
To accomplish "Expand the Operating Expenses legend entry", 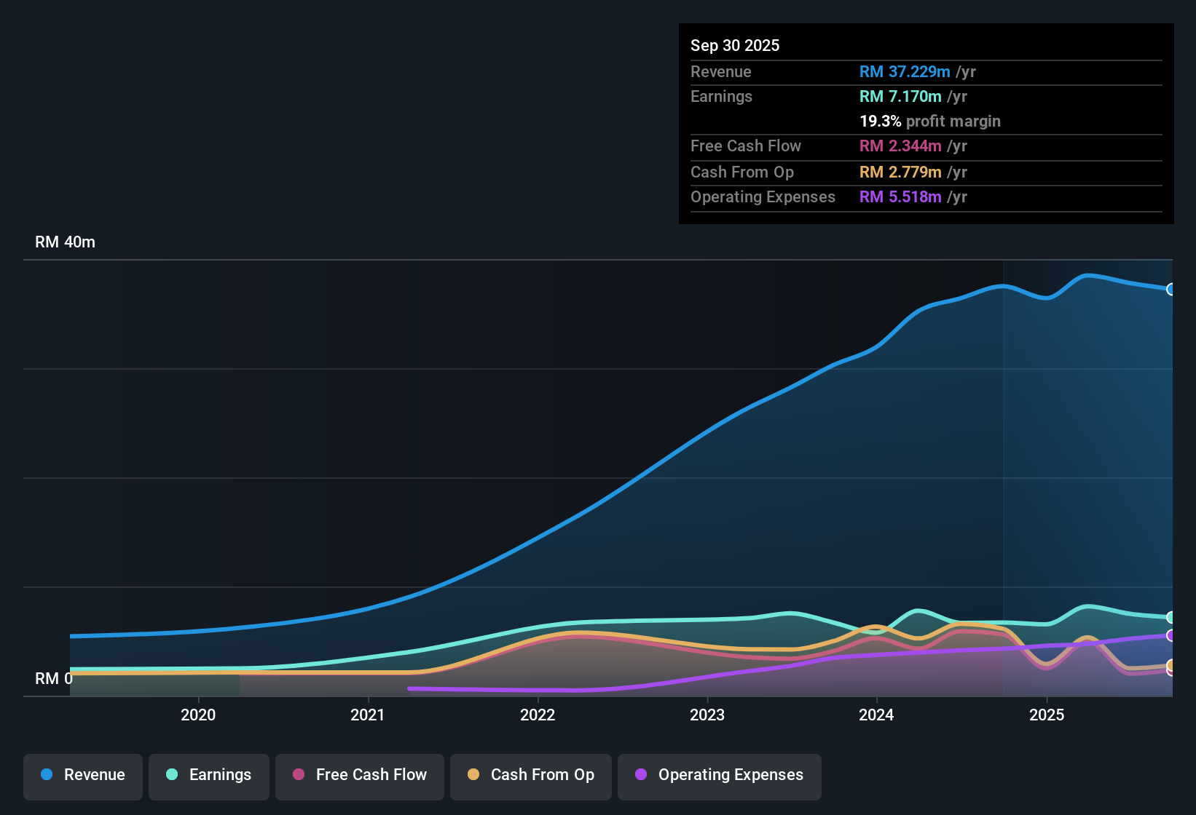I will point(719,775).
